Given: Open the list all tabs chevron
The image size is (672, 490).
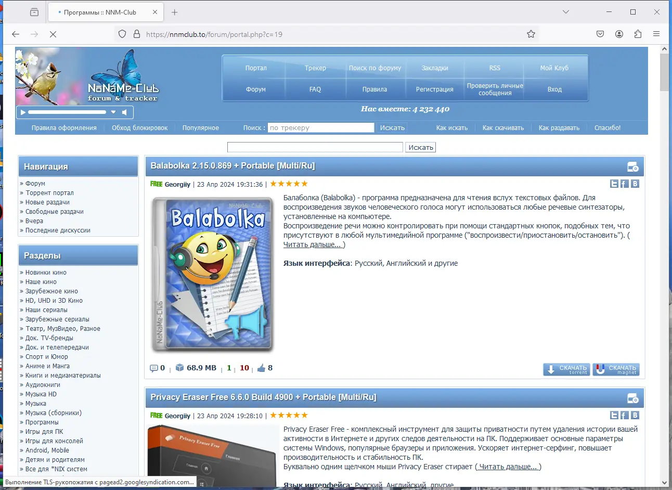Looking at the screenshot, I should pos(566,12).
